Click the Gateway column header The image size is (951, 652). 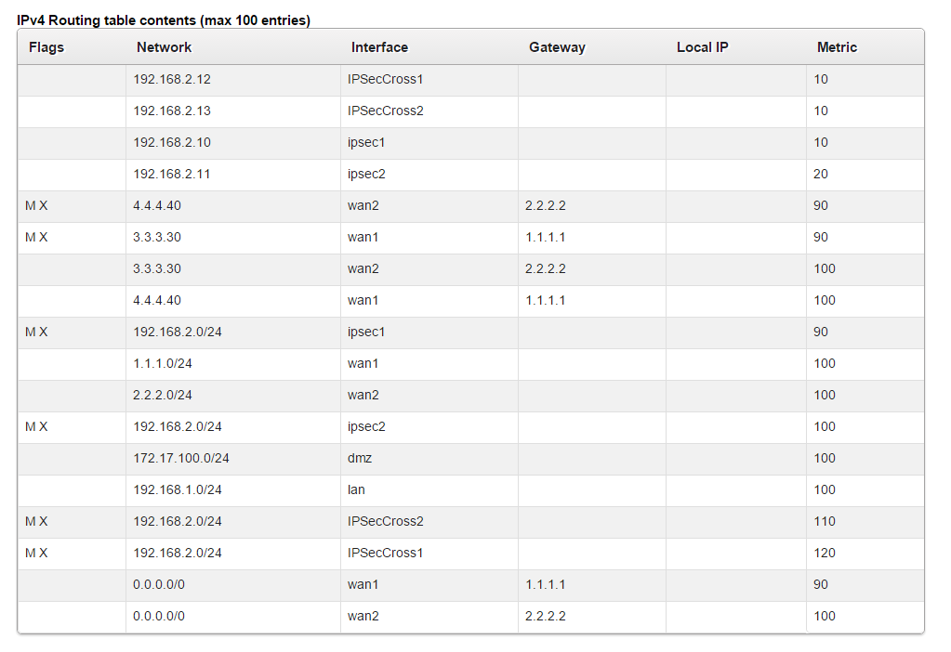click(557, 47)
